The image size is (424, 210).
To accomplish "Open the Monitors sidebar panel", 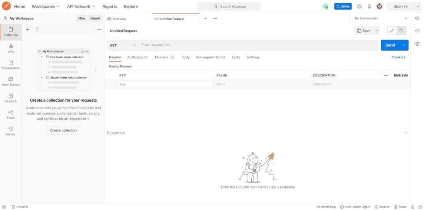I will (x=11, y=98).
